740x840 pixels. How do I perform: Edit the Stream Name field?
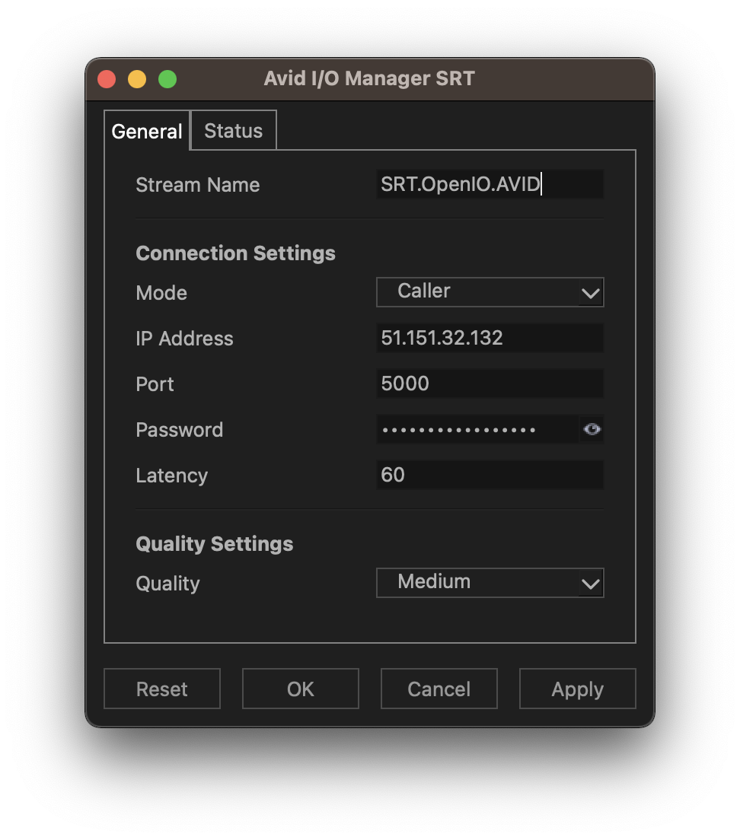tap(490, 184)
